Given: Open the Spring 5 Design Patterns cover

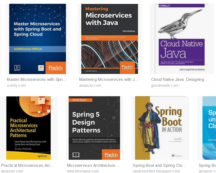Looking at the screenshot, I should 94,128.
